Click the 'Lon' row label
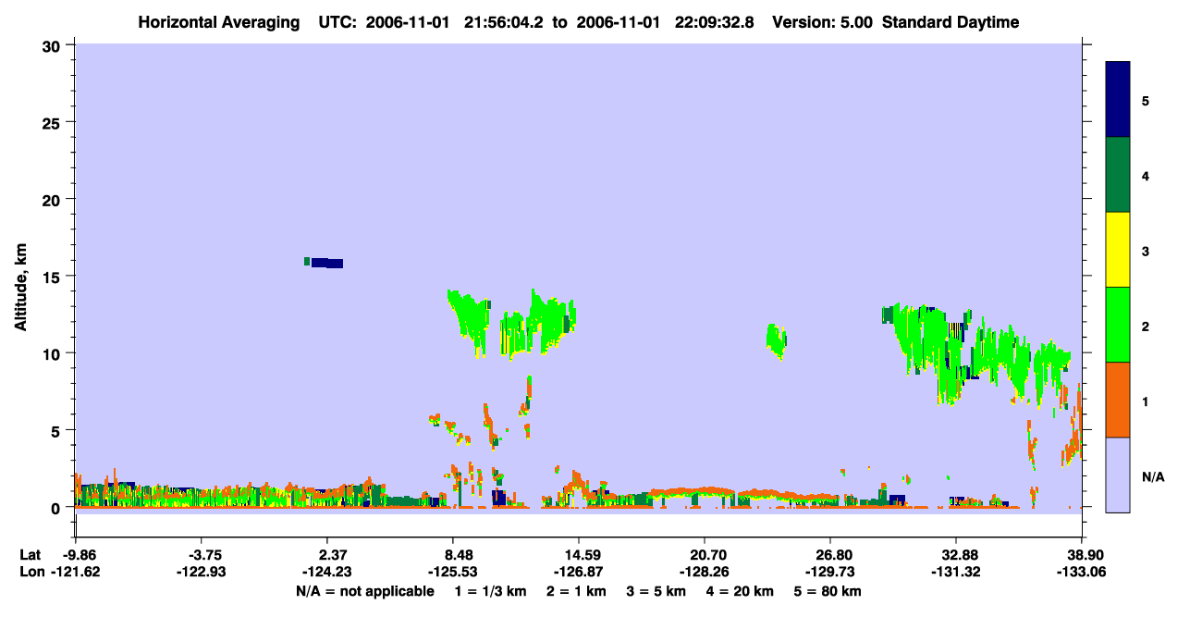1202x617 pixels. pyautogui.click(x=31, y=572)
